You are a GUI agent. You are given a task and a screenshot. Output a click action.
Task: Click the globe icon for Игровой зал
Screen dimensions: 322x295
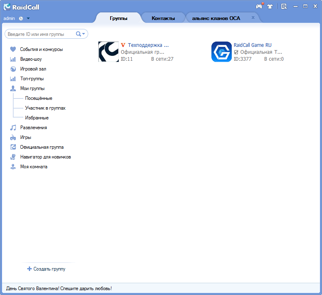pyautogui.click(x=13, y=69)
